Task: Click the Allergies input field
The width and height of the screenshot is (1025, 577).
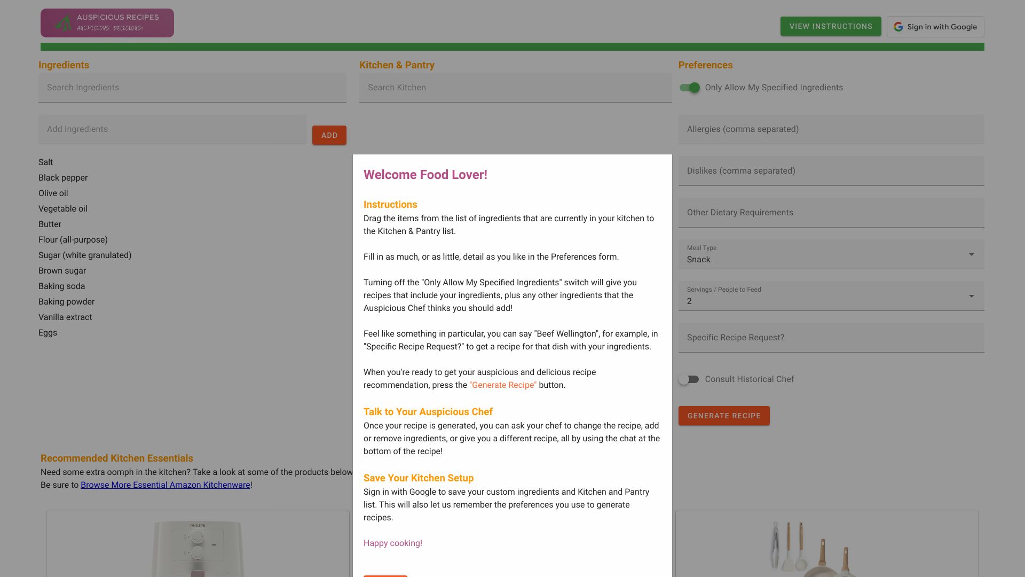Action: click(831, 129)
